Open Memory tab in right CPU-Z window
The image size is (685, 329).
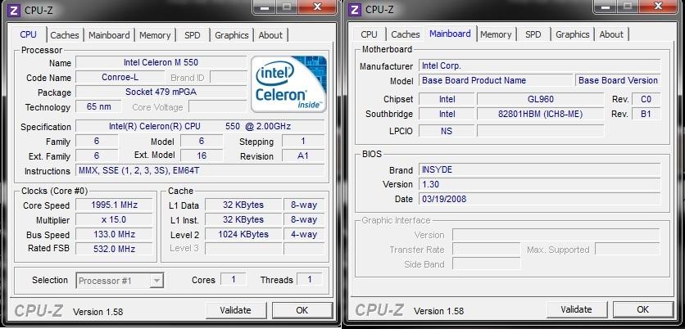coord(496,34)
